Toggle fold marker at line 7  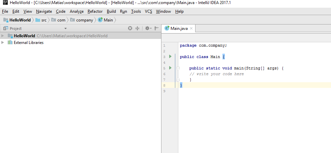[178, 80]
